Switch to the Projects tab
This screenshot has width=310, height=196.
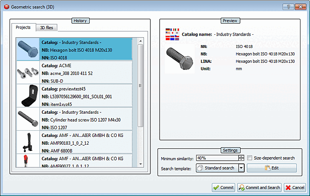click(x=23, y=27)
